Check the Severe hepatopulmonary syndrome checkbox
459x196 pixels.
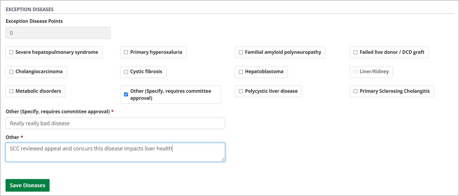(x=11, y=52)
